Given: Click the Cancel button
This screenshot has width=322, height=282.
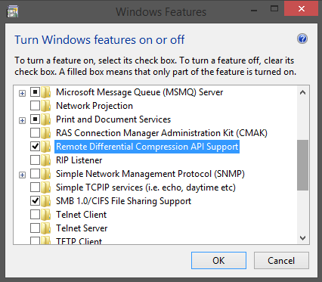Looking at the screenshot, I should (281, 261).
